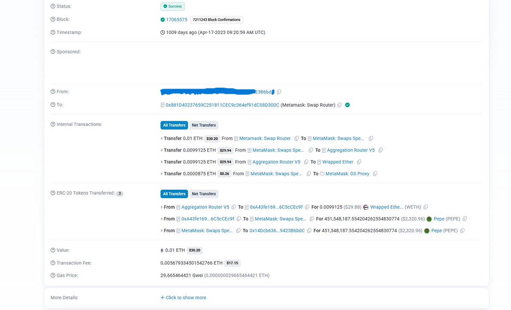Click the help icon beside ERC-20 Tokens Transferred
This screenshot has height=310, width=511.
click(x=53, y=193)
